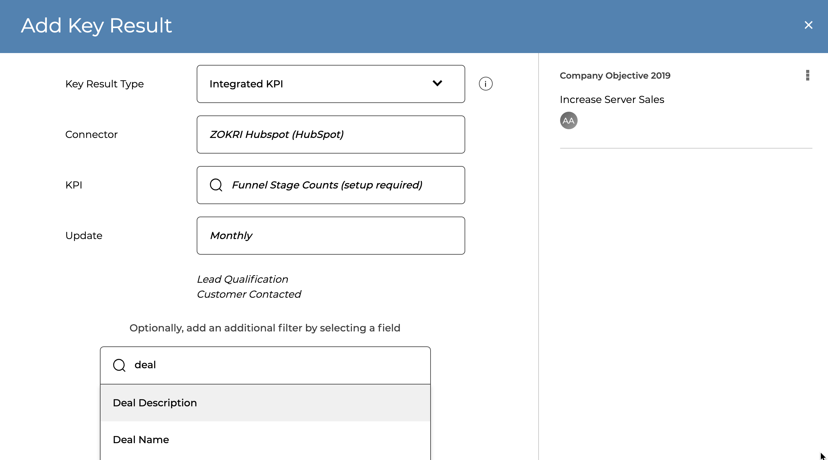Click the AA user avatar
The image size is (828, 460).
click(568, 120)
